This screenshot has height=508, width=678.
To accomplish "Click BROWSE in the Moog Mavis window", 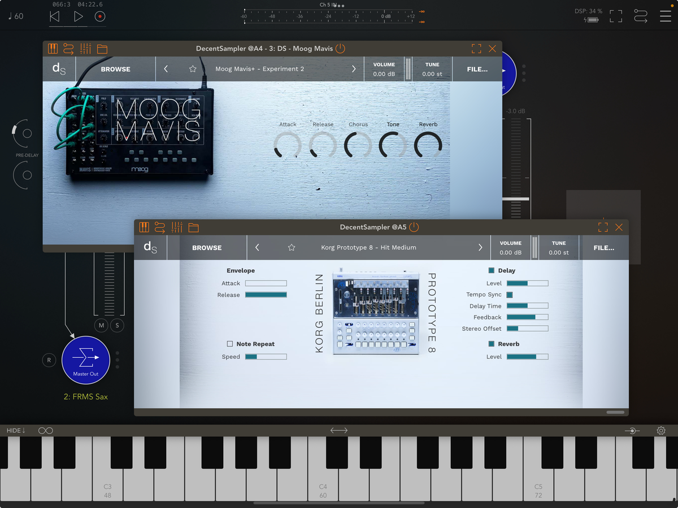I will click(x=115, y=69).
